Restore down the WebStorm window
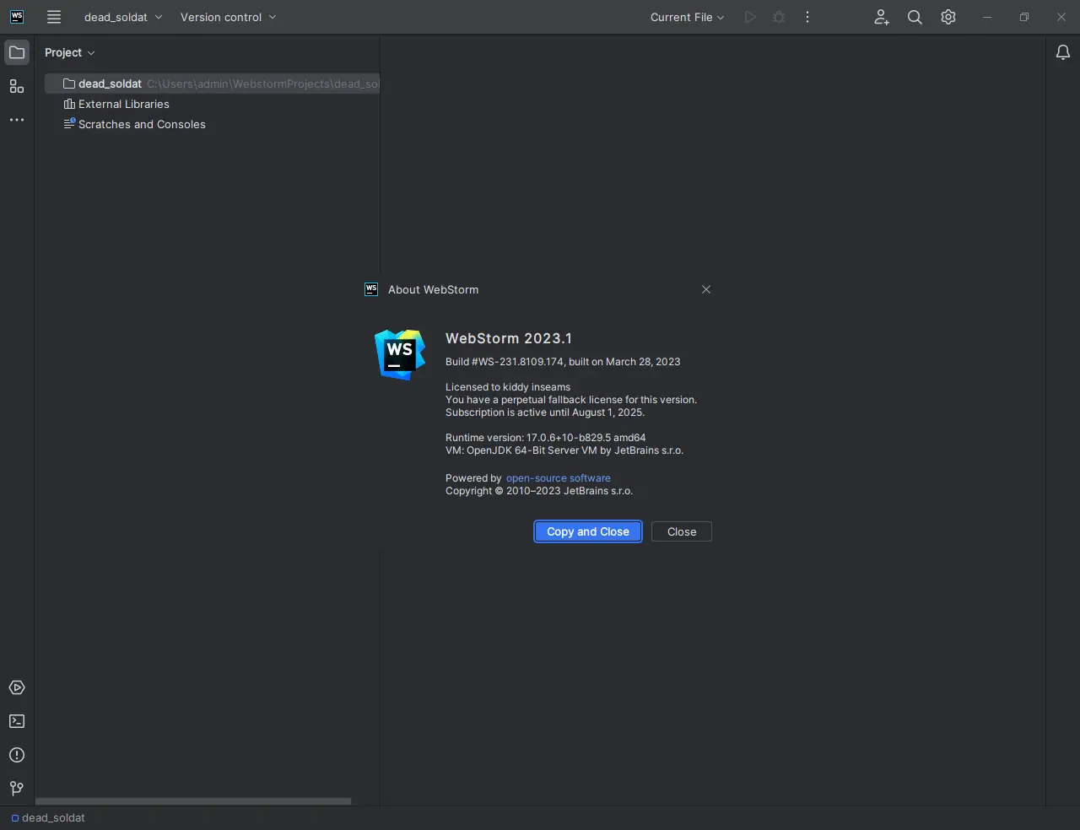This screenshot has height=830, width=1080. pos(1024,17)
